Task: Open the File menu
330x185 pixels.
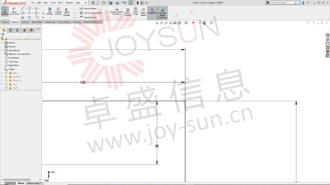Action: tap(33, 3)
